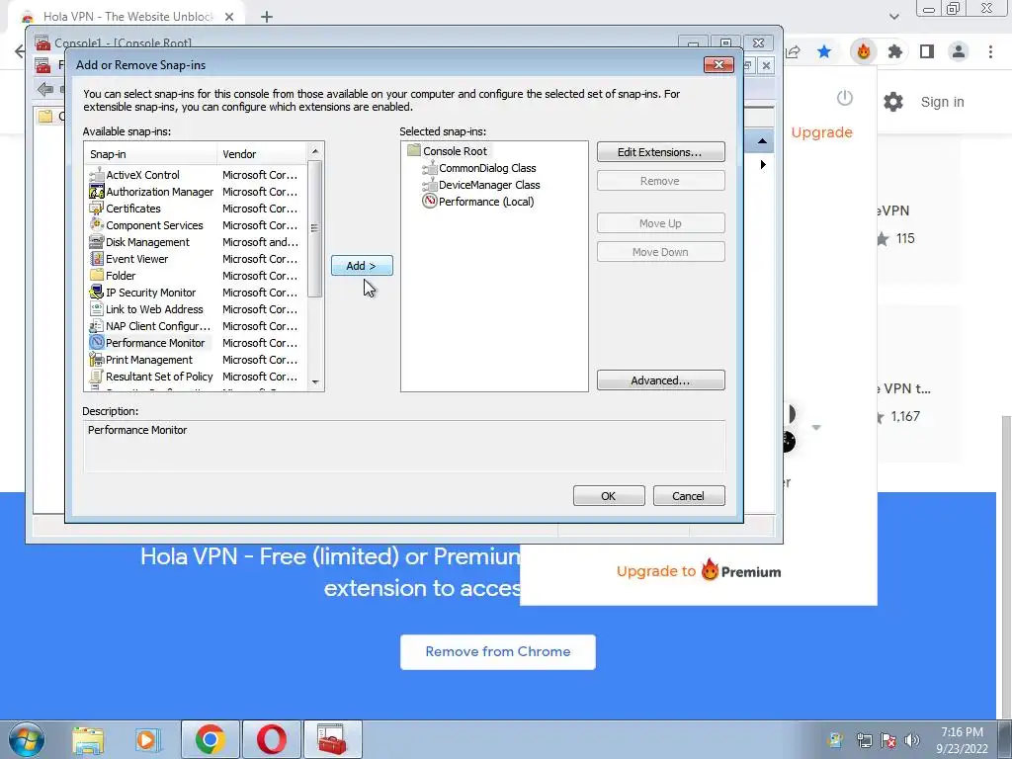The width and height of the screenshot is (1012, 759).
Task: Sort by the Snap-in column header
Action: tap(151, 154)
